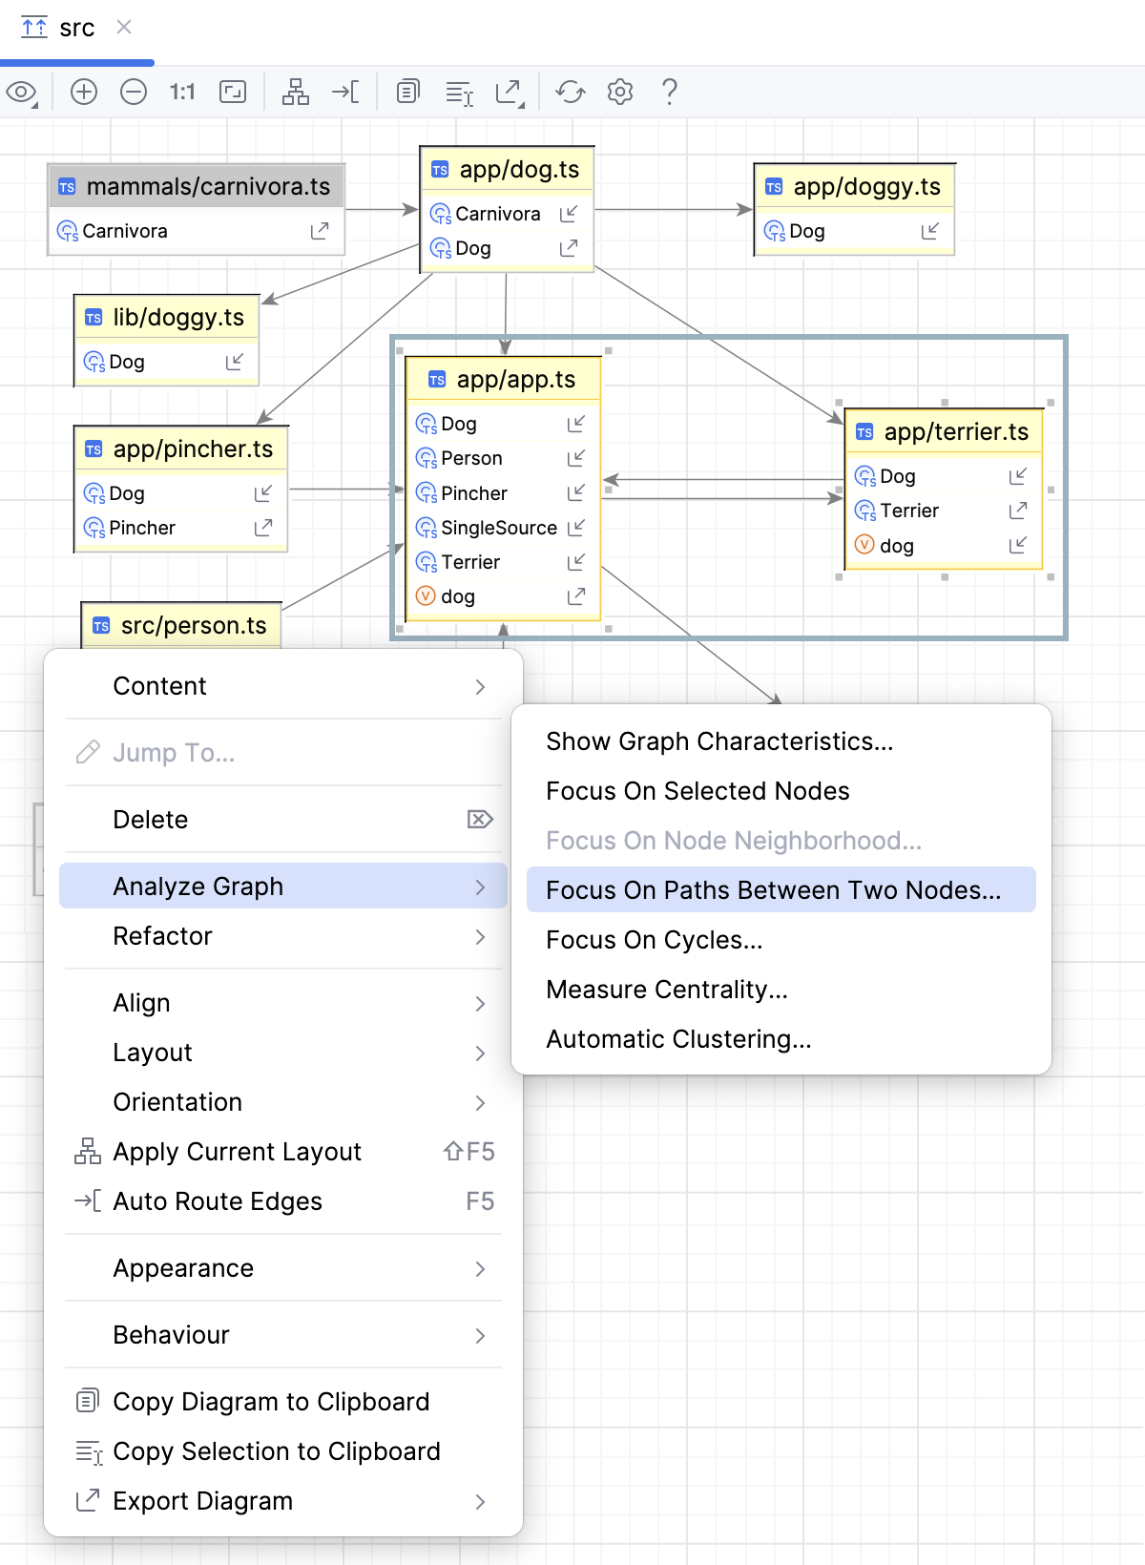The height and width of the screenshot is (1565, 1145).
Task: Refresh the diagram data
Action: (571, 92)
